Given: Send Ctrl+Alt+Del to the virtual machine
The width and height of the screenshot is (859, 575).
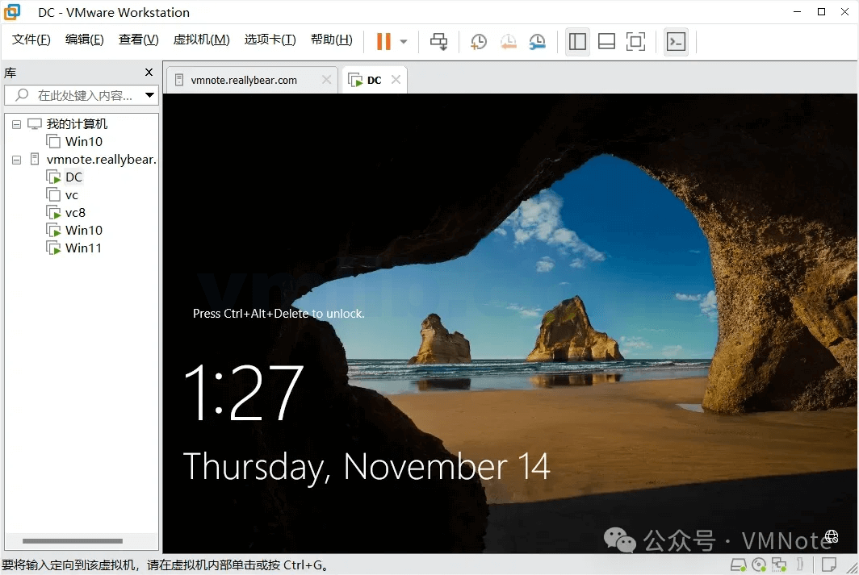Looking at the screenshot, I should [438, 41].
